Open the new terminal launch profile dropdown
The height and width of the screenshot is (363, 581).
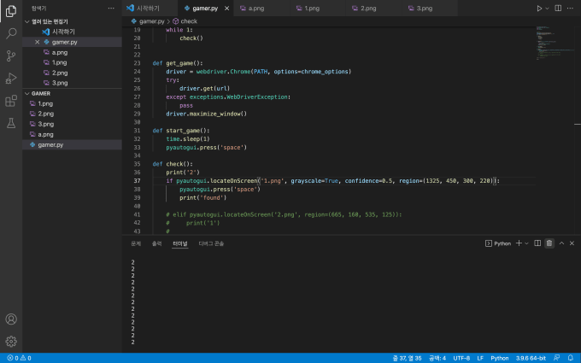(526, 243)
